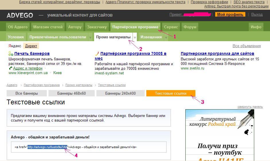
Task: Click the icon before Партнёрская программа 7000$ ad
Action: (x=97, y=53)
